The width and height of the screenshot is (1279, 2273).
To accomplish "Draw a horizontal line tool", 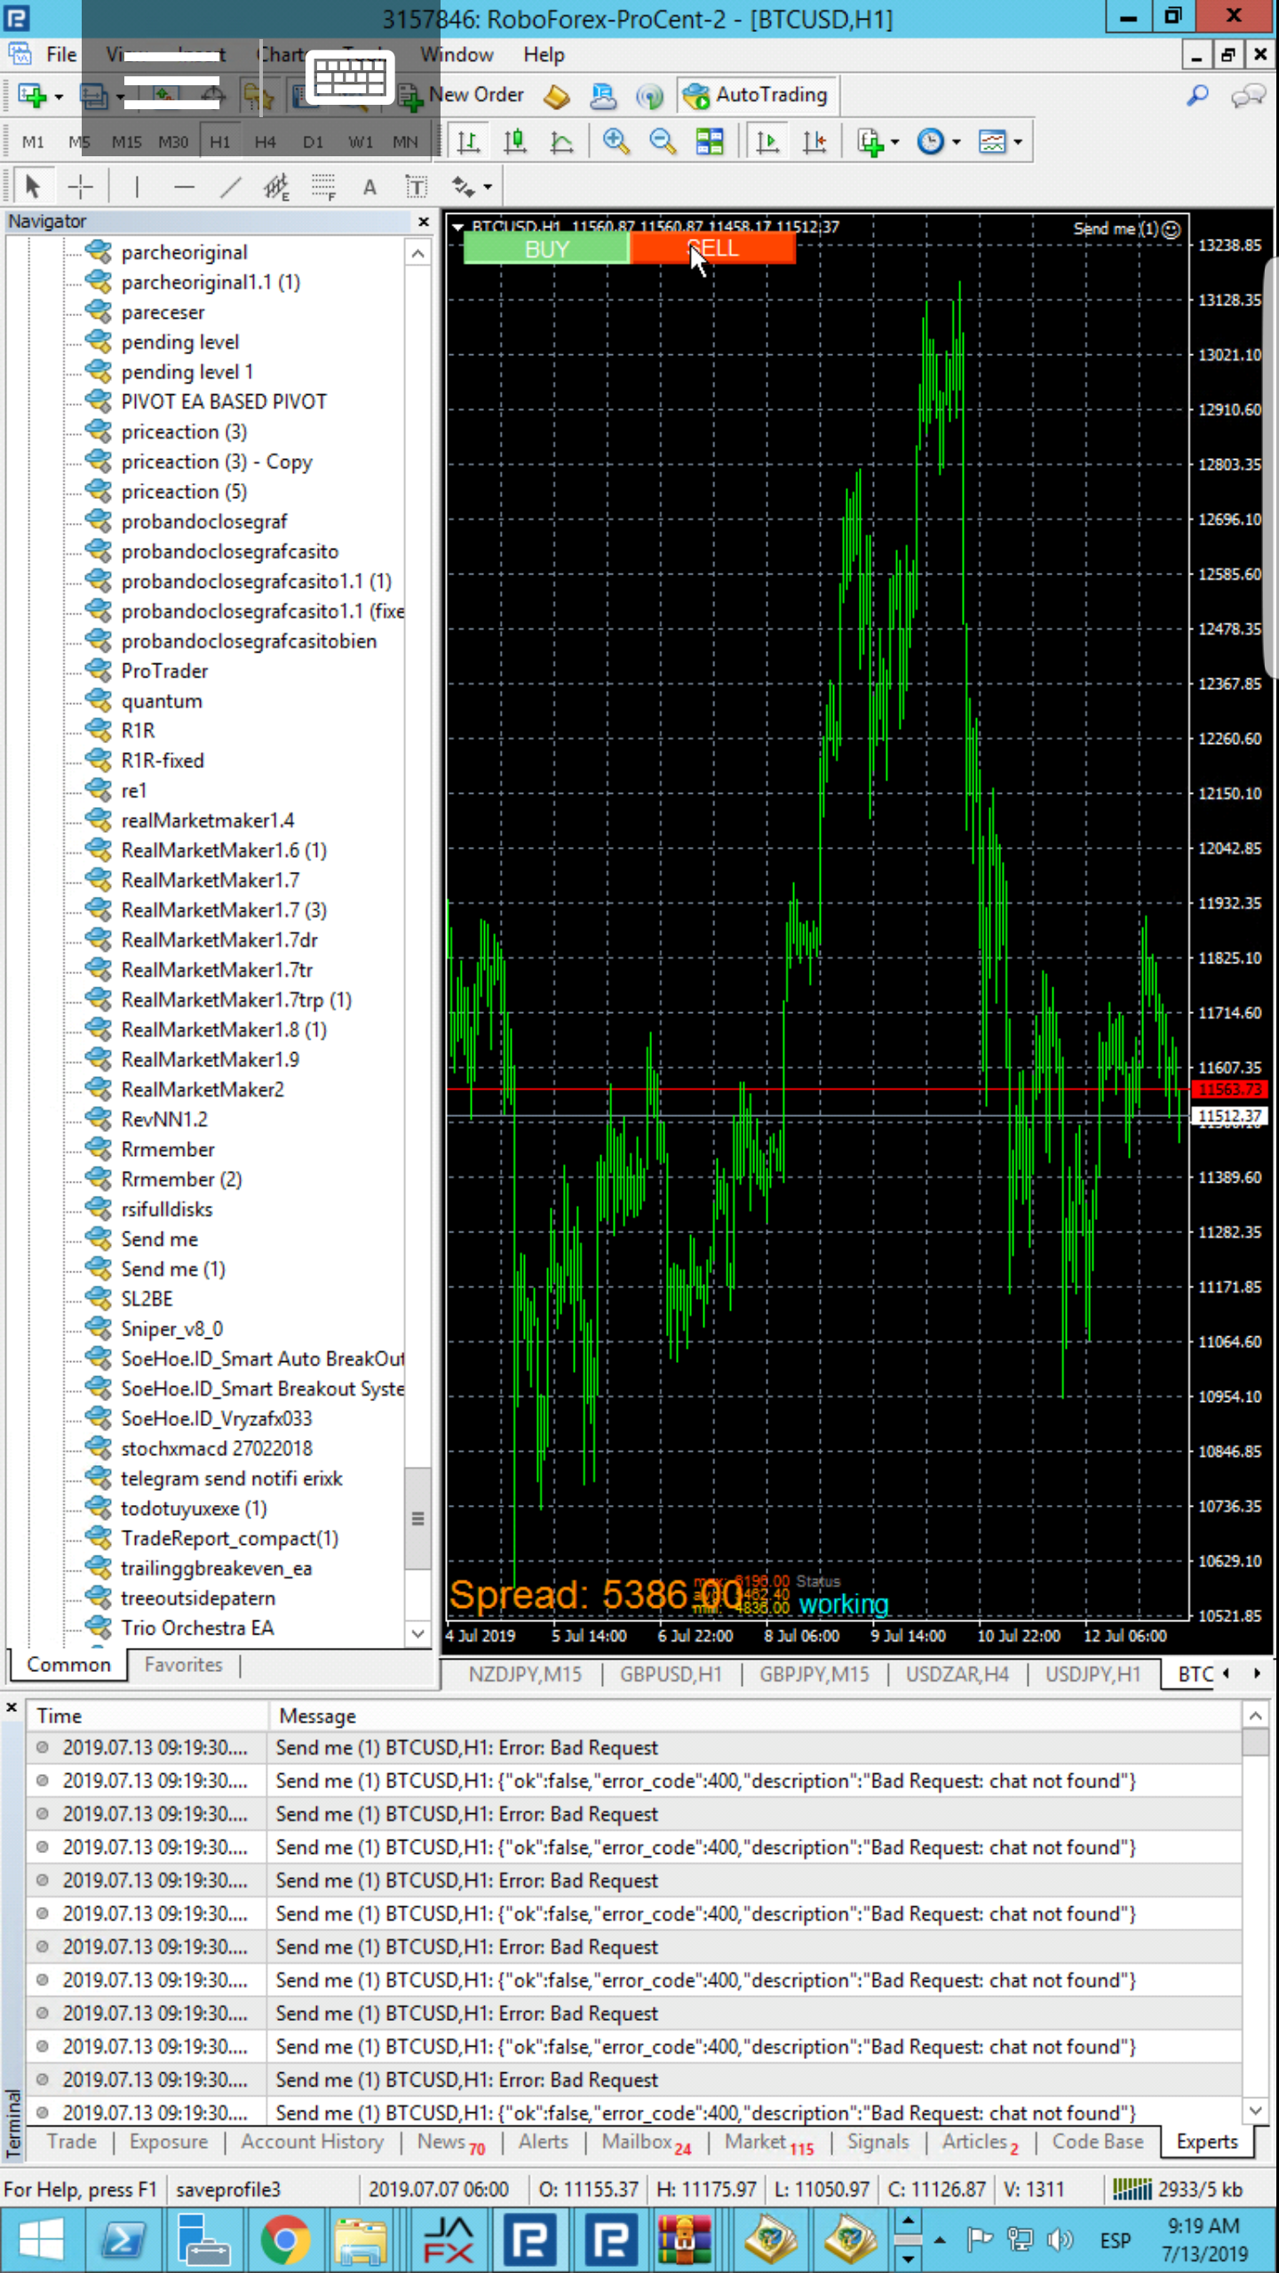I will [184, 186].
